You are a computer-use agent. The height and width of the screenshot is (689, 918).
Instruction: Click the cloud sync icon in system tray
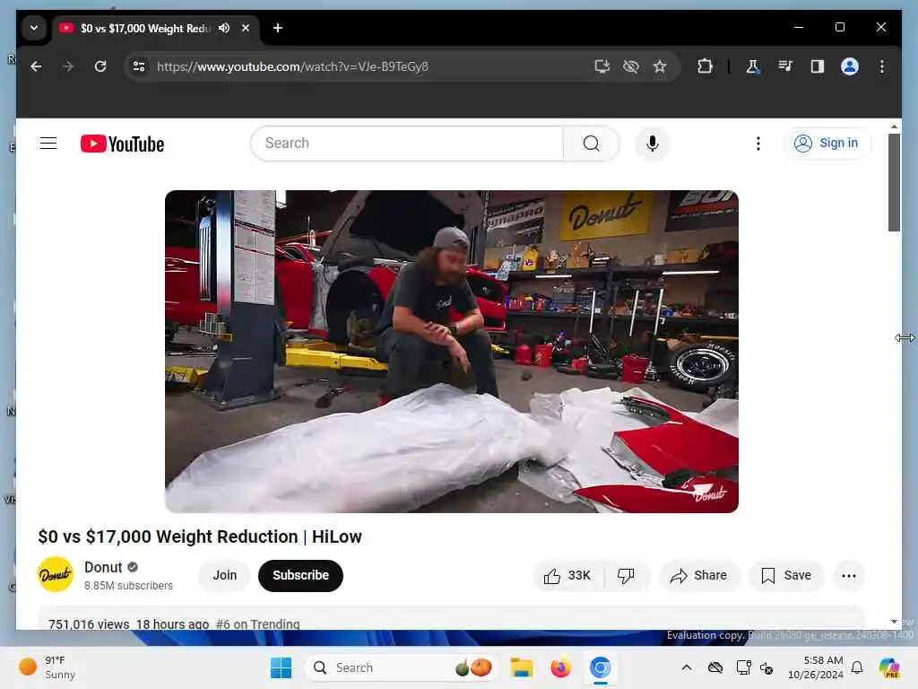714,667
